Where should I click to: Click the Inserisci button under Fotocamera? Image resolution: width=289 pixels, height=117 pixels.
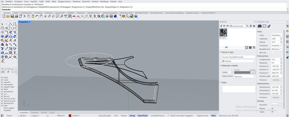point(276,80)
